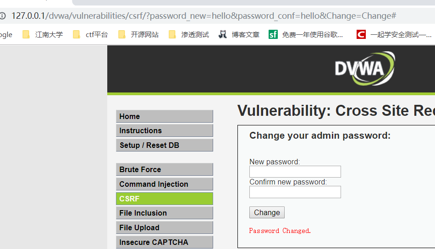Select the Brute Force vulnerability
The height and width of the screenshot is (249, 435).
click(164, 169)
